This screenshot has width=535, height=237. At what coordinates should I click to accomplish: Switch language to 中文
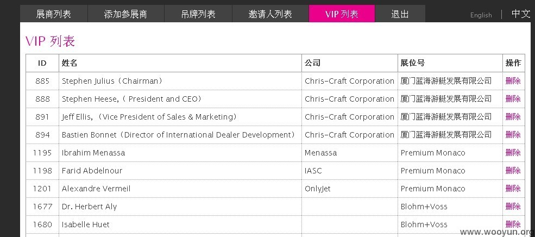pos(520,14)
